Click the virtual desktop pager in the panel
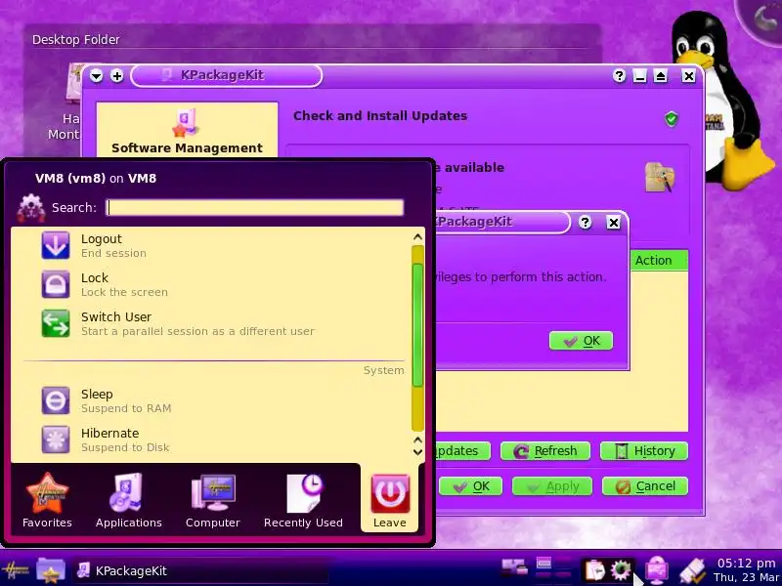The width and height of the screenshot is (782, 586). 553,570
